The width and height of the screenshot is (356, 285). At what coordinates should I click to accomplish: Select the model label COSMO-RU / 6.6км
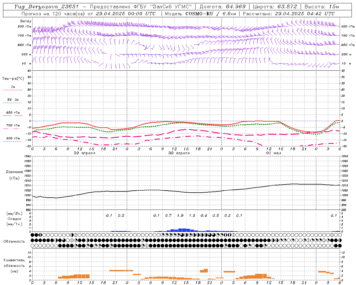210,14
